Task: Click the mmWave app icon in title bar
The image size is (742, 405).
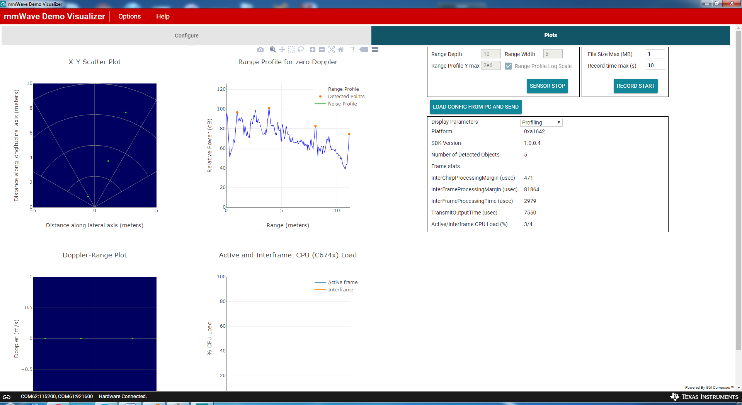Action: [x=3, y=4]
